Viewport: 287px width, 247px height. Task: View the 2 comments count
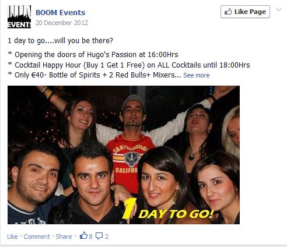pyautogui.click(x=107, y=237)
